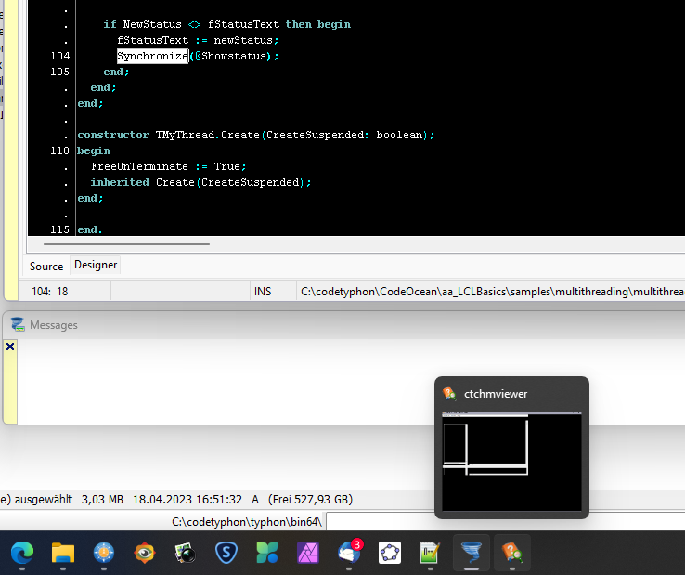Open the blue shield S app
This screenshot has height=575, width=685.
[226, 553]
